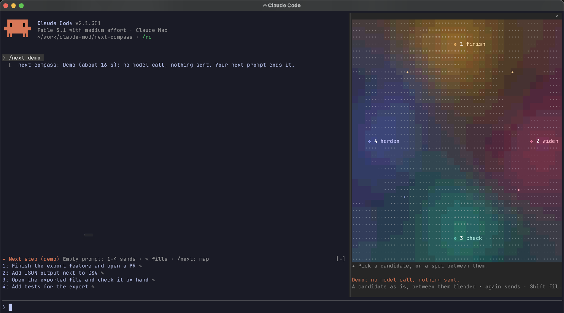Focus the prompt input at the bottom
This screenshot has height=313, width=564.
282,307
